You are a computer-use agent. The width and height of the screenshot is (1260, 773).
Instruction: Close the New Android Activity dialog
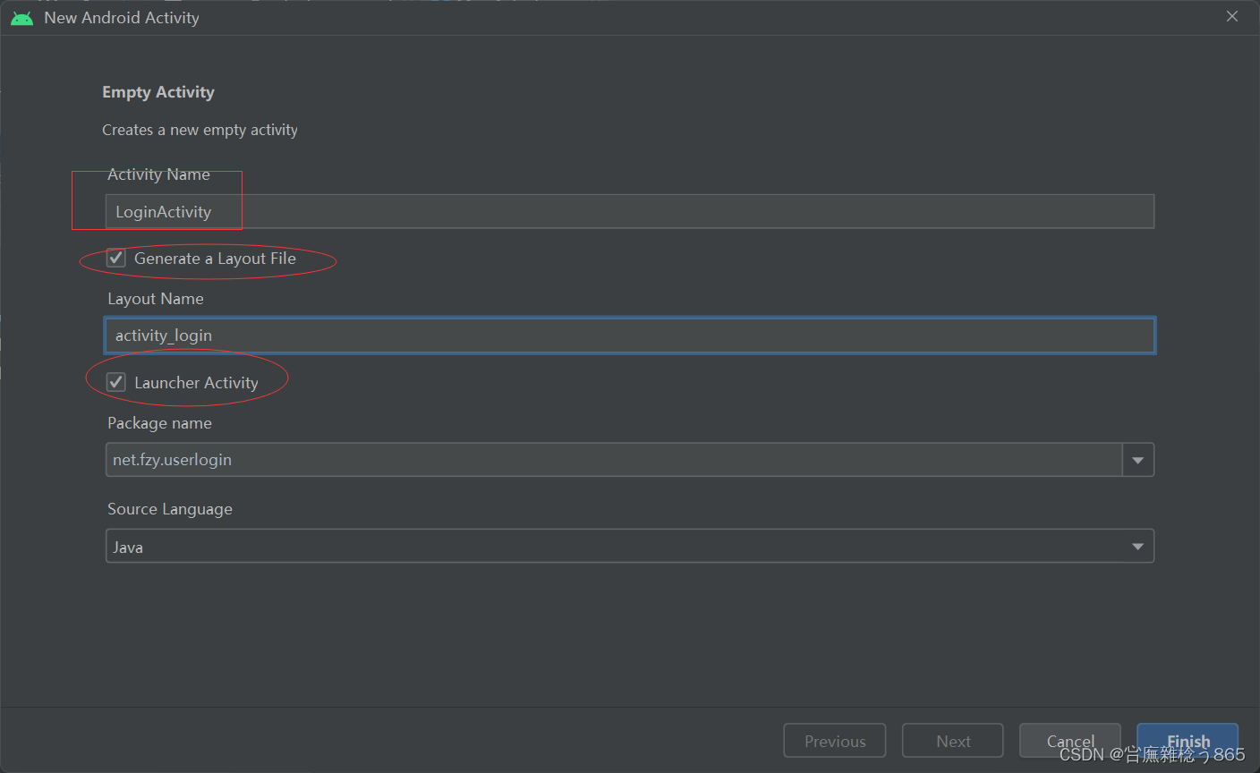(x=1232, y=17)
